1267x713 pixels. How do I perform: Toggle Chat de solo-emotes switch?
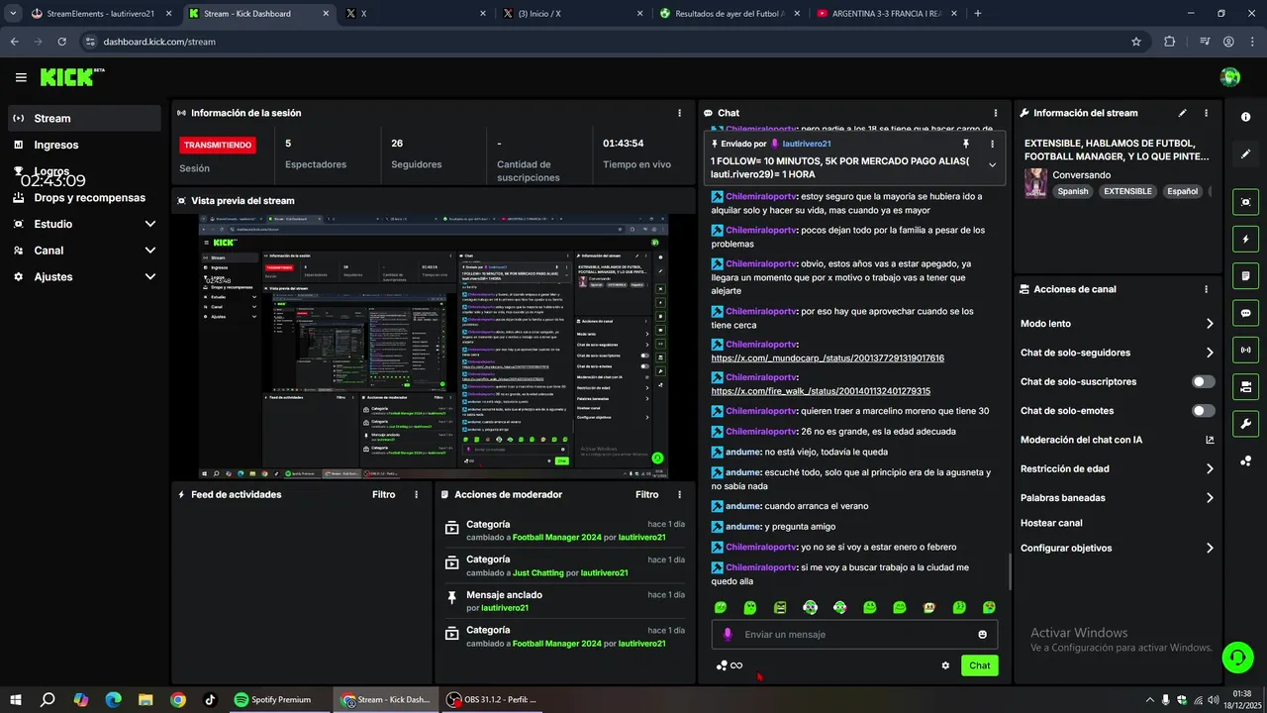click(1204, 410)
